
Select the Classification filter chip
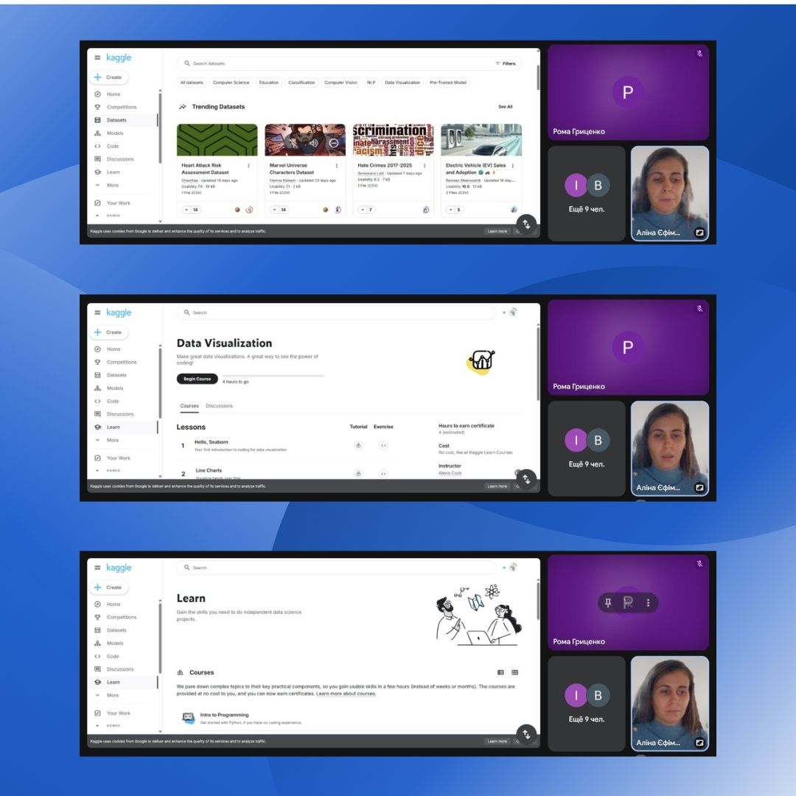[301, 83]
